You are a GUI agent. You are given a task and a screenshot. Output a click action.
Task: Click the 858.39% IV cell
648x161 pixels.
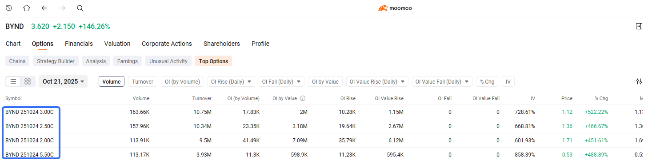(524, 155)
